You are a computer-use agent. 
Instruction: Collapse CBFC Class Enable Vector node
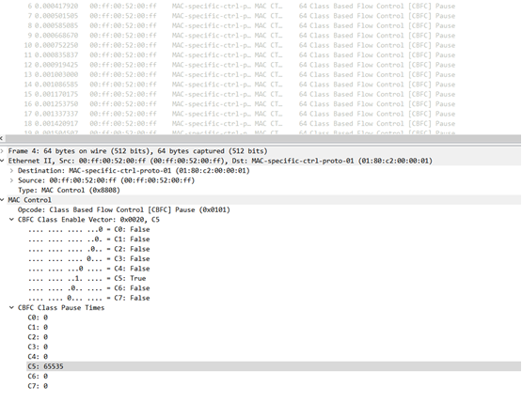pyautogui.click(x=11, y=220)
